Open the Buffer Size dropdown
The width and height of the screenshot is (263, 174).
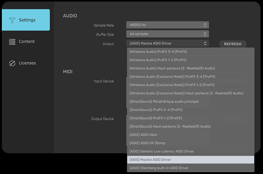click(x=167, y=34)
